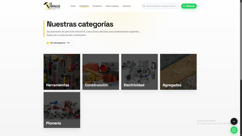Open the Agregados category card

[x=178, y=72]
